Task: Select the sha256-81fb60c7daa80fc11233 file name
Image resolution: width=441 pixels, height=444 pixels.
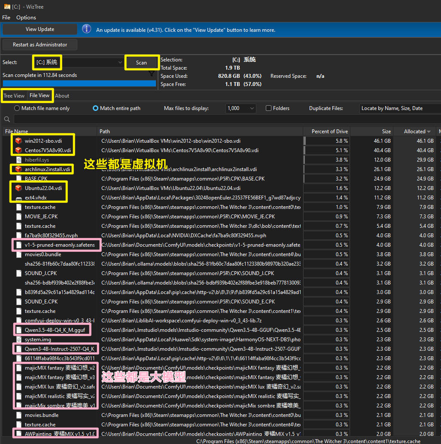Action: (59, 264)
